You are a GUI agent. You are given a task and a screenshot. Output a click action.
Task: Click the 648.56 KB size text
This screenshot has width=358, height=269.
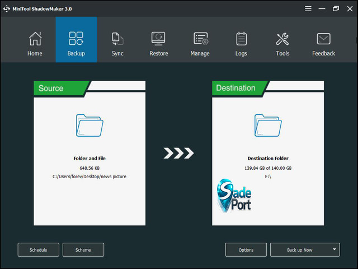[89, 168]
